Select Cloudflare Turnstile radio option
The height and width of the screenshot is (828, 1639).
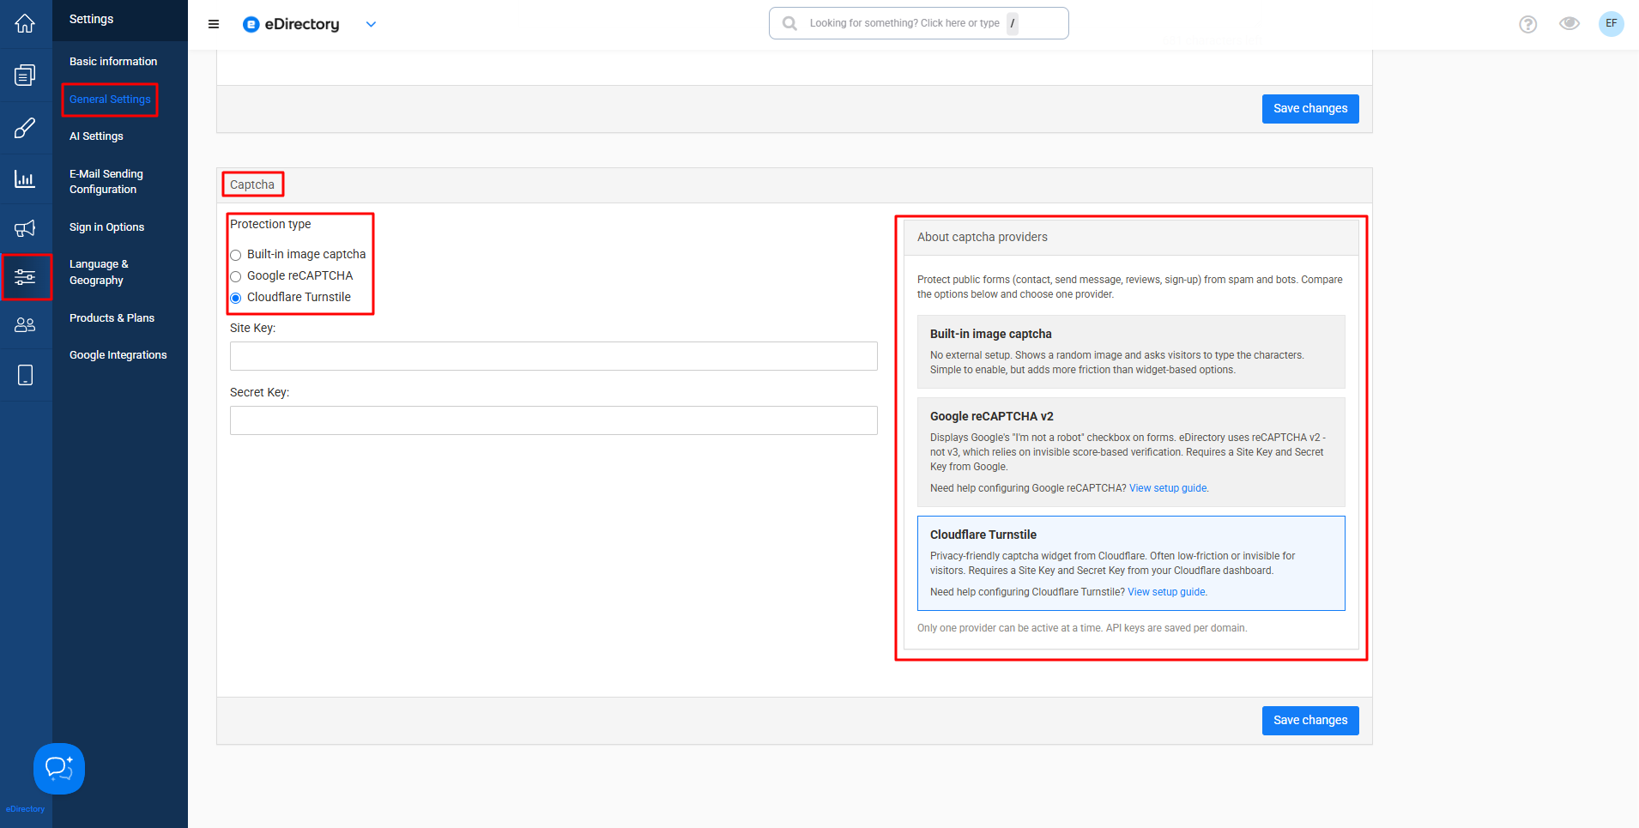[236, 298]
